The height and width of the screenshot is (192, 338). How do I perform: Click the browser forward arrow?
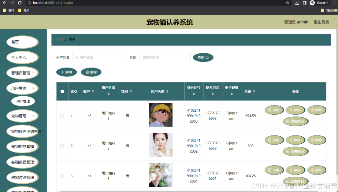(x=12, y=3)
